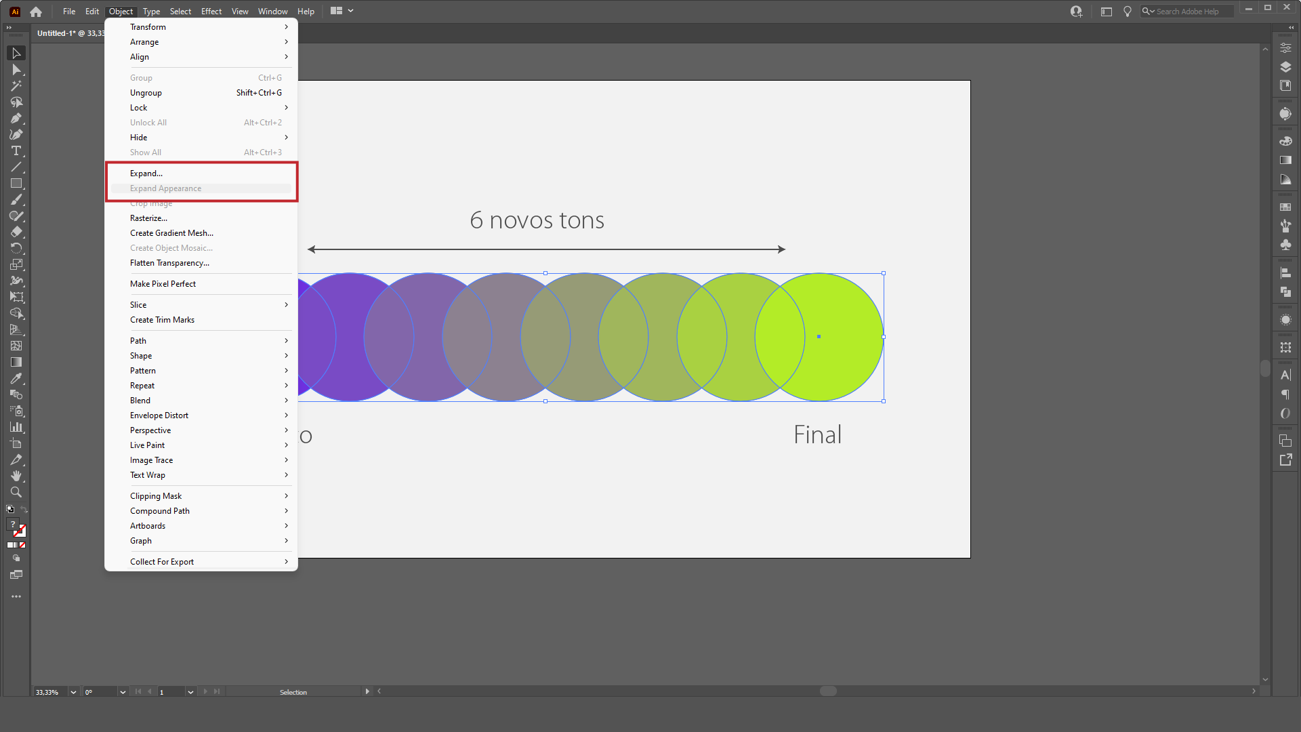Select the Rectangle tool
Image resolution: width=1301 pixels, height=732 pixels.
click(x=16, y=184)
